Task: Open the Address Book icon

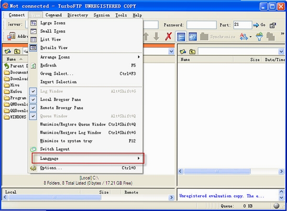Action: [11, 36]
